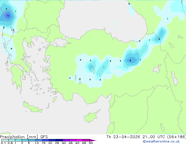Click the '8' value in eastern Turkey
Viewport: 186px width, 144px height.
pos(130,61)
